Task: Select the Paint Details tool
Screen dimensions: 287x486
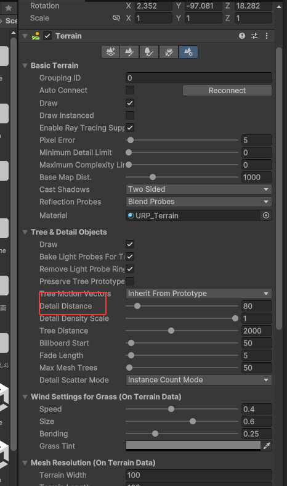Action: click(168, 52)
